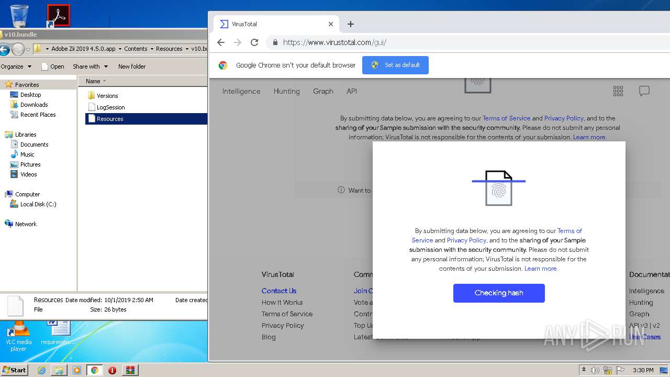Go forward in Chrome
This screenshot has width=670, height=377.
[x=238, y=42]
